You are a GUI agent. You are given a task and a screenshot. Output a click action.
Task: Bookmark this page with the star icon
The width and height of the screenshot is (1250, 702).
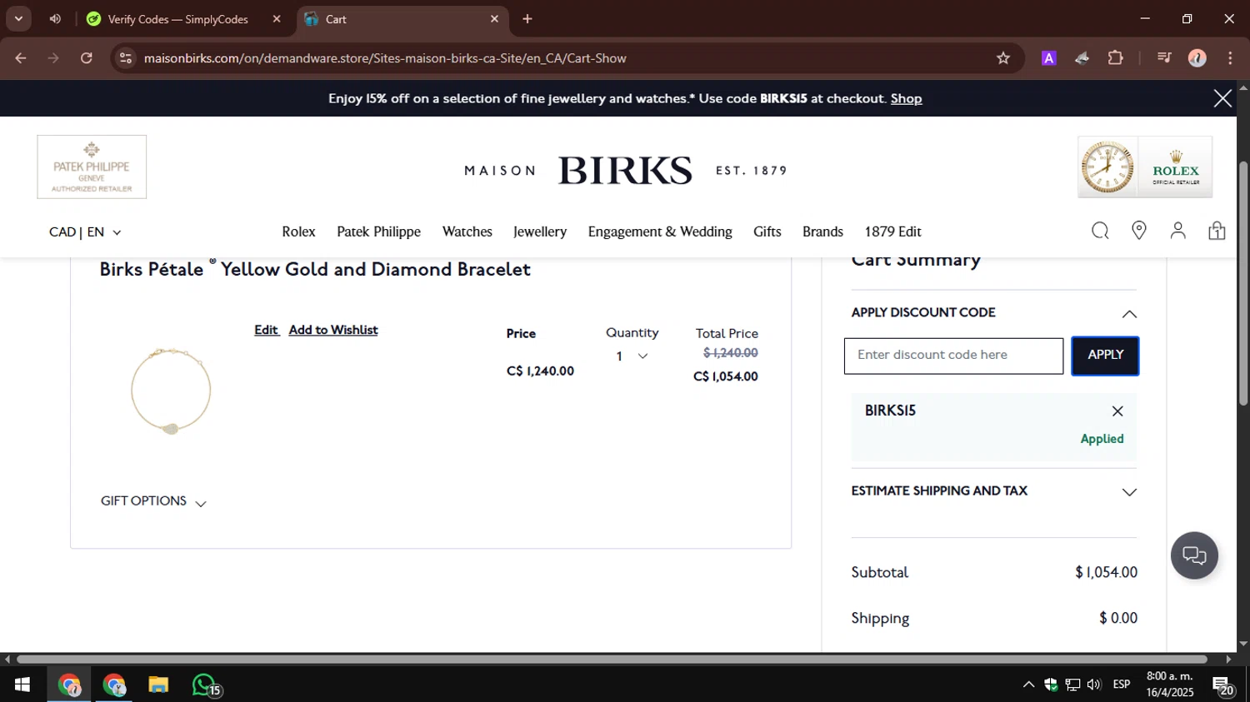tap(1003, 58)
